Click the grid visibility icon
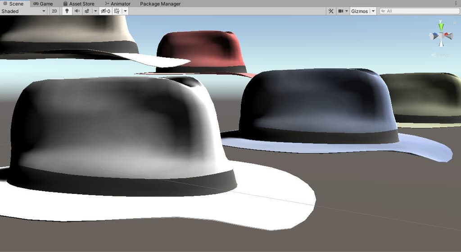The height and width of the screenshot is (252, 461). coord(117,11)
